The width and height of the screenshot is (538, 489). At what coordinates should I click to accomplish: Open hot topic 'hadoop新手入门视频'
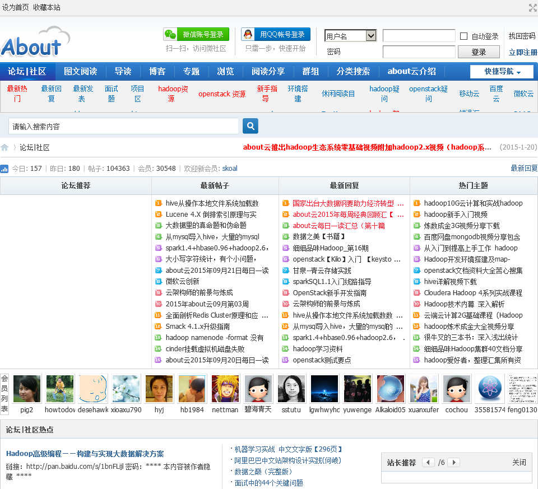click(x=455, y=215)
